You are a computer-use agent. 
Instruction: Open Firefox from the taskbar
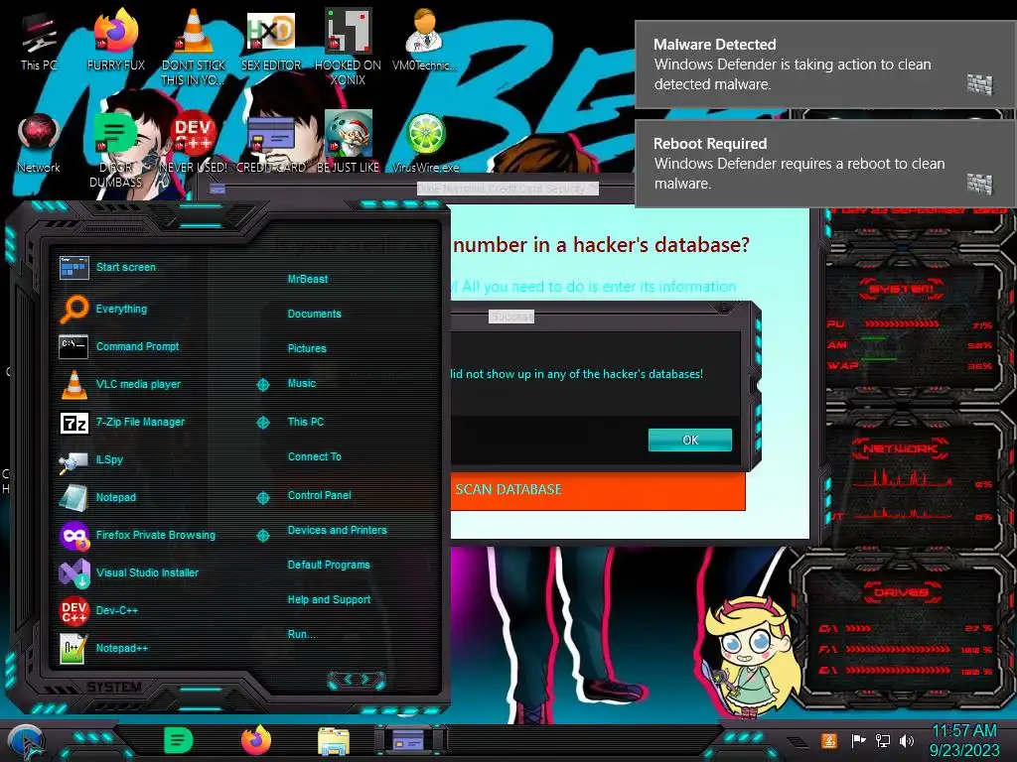click(256, 740)
